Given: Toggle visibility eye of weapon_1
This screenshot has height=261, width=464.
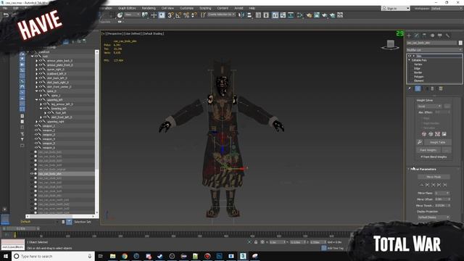Looking at the screenshot, I should pyautogui.click(x=36, y=125).
